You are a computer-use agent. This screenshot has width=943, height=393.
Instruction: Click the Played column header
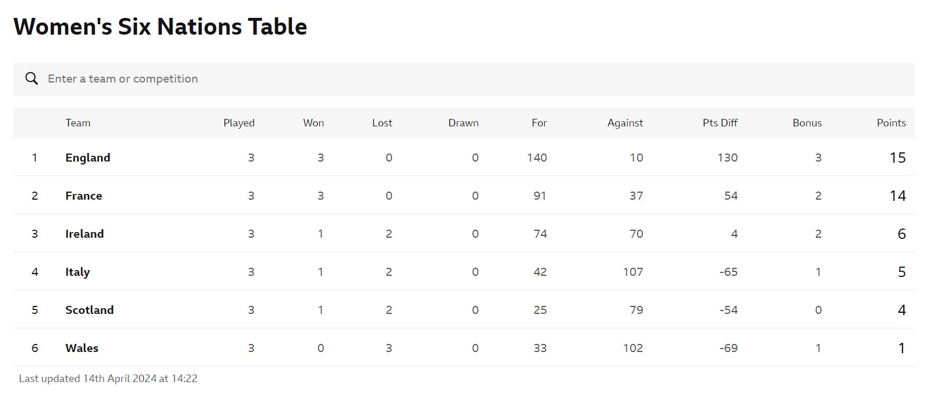pos(239,123)
